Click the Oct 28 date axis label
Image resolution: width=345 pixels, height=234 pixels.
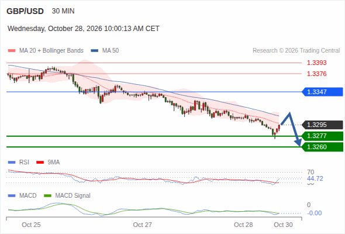(243, 225)
